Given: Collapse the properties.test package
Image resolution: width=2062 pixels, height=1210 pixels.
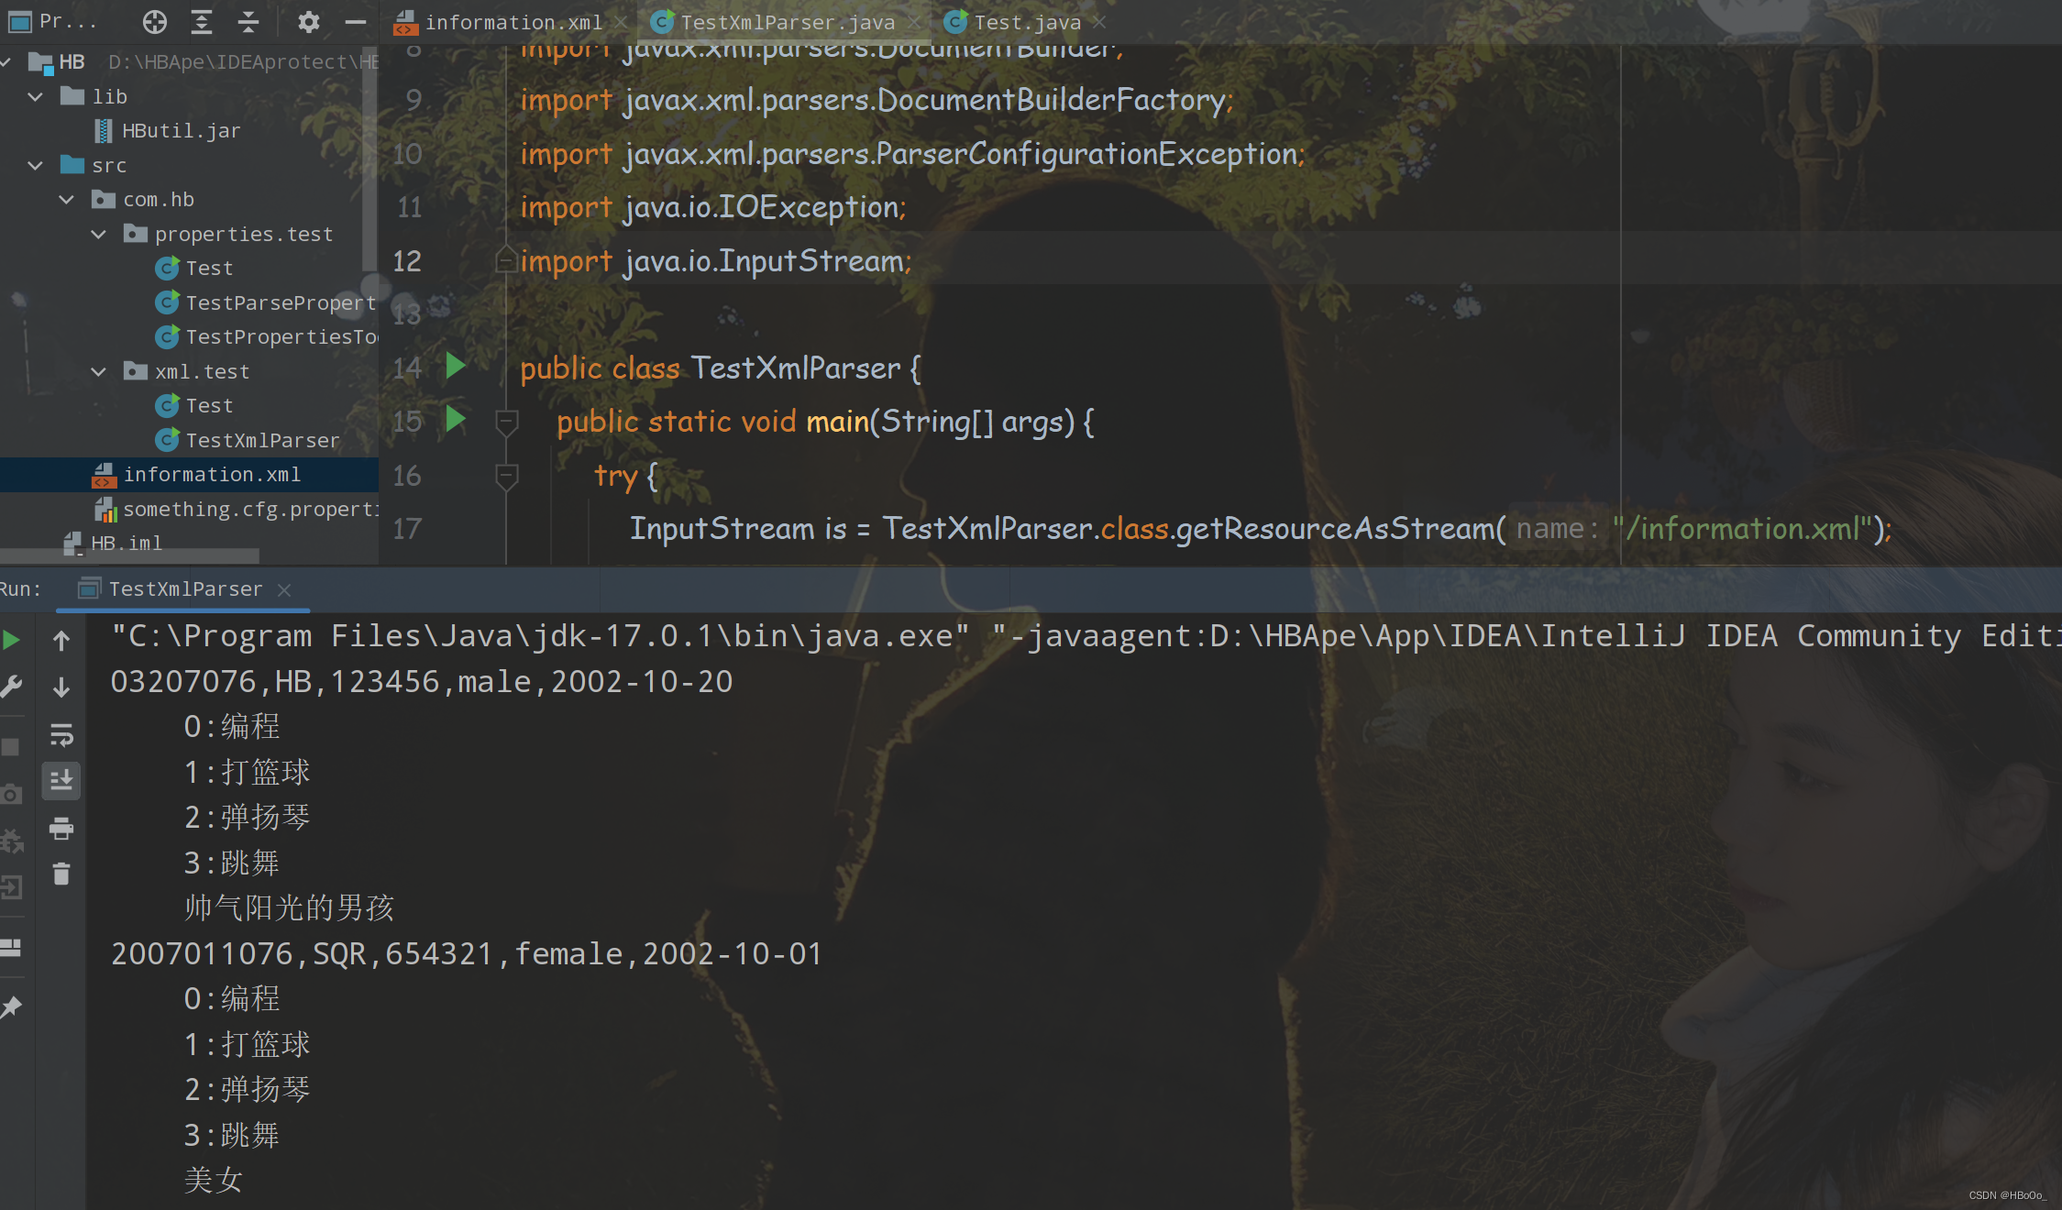Looking at the screenshot, I should pos(99,234).
